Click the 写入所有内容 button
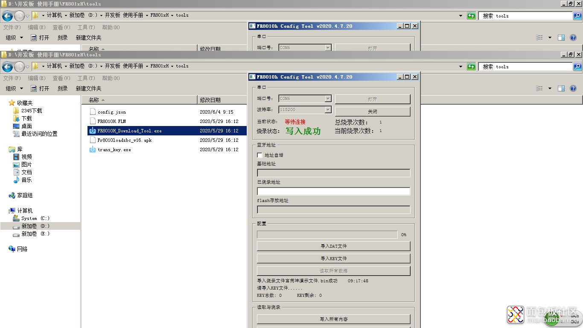Viewport: 583px width, 328px height. pyautogui.click(x=333, y=319)
